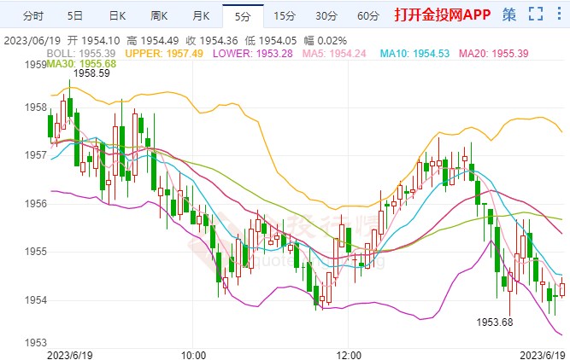Click the 低 1954.05 low price value

click(270, 40)
